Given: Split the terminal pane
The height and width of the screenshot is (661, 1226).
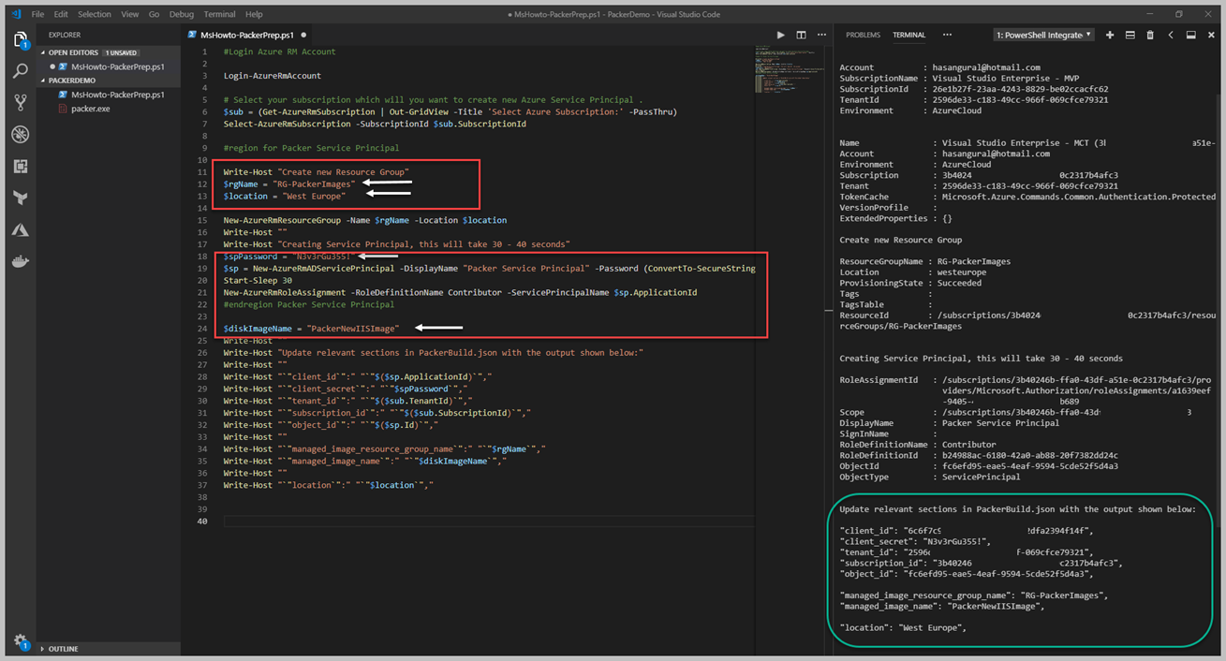Looking at the screenshot, I should 1130,35.
